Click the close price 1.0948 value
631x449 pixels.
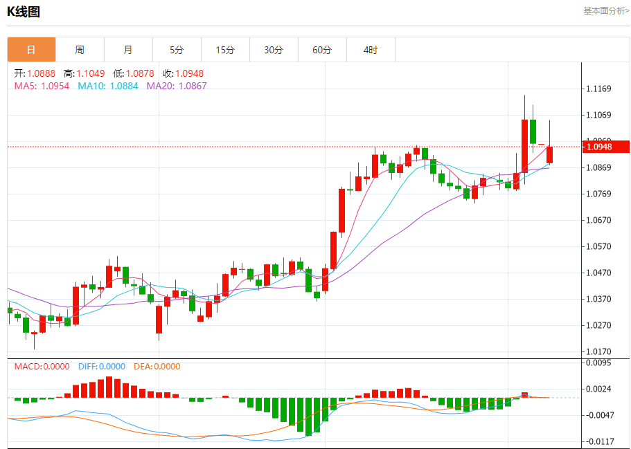pyautogui.click(x=189, y=73)
